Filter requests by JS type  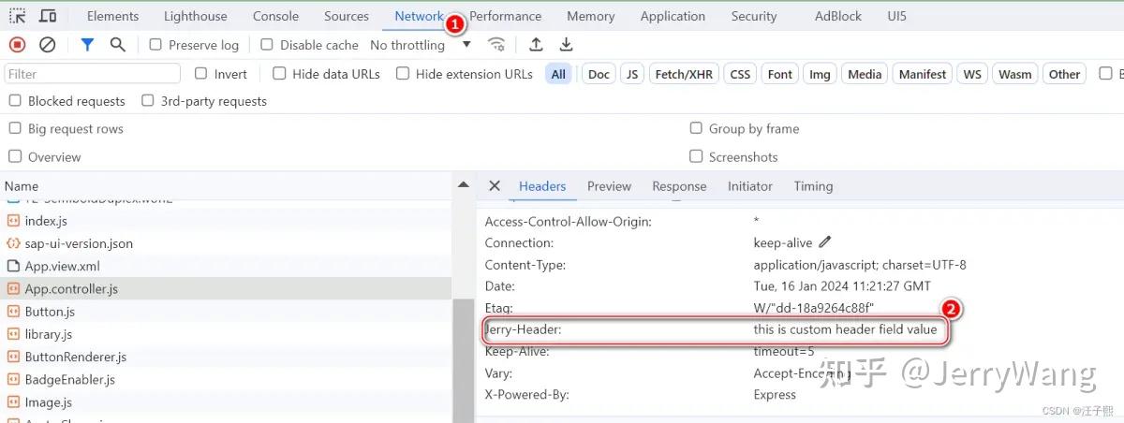pos(632,74)
